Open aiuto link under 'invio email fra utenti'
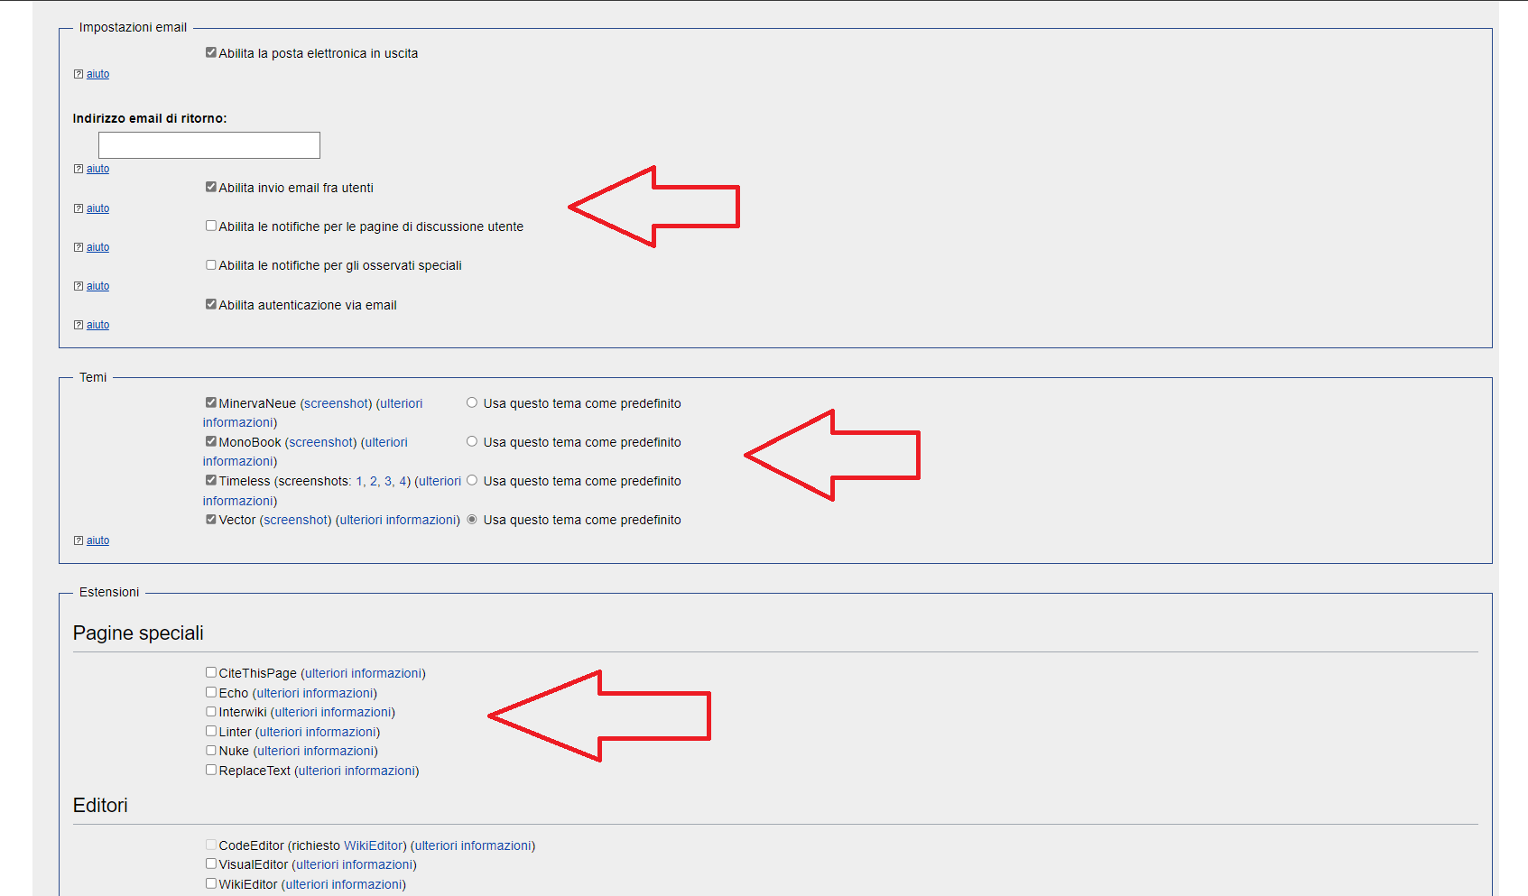Viewport: 1528px width, 896px height. click(97, 208)
